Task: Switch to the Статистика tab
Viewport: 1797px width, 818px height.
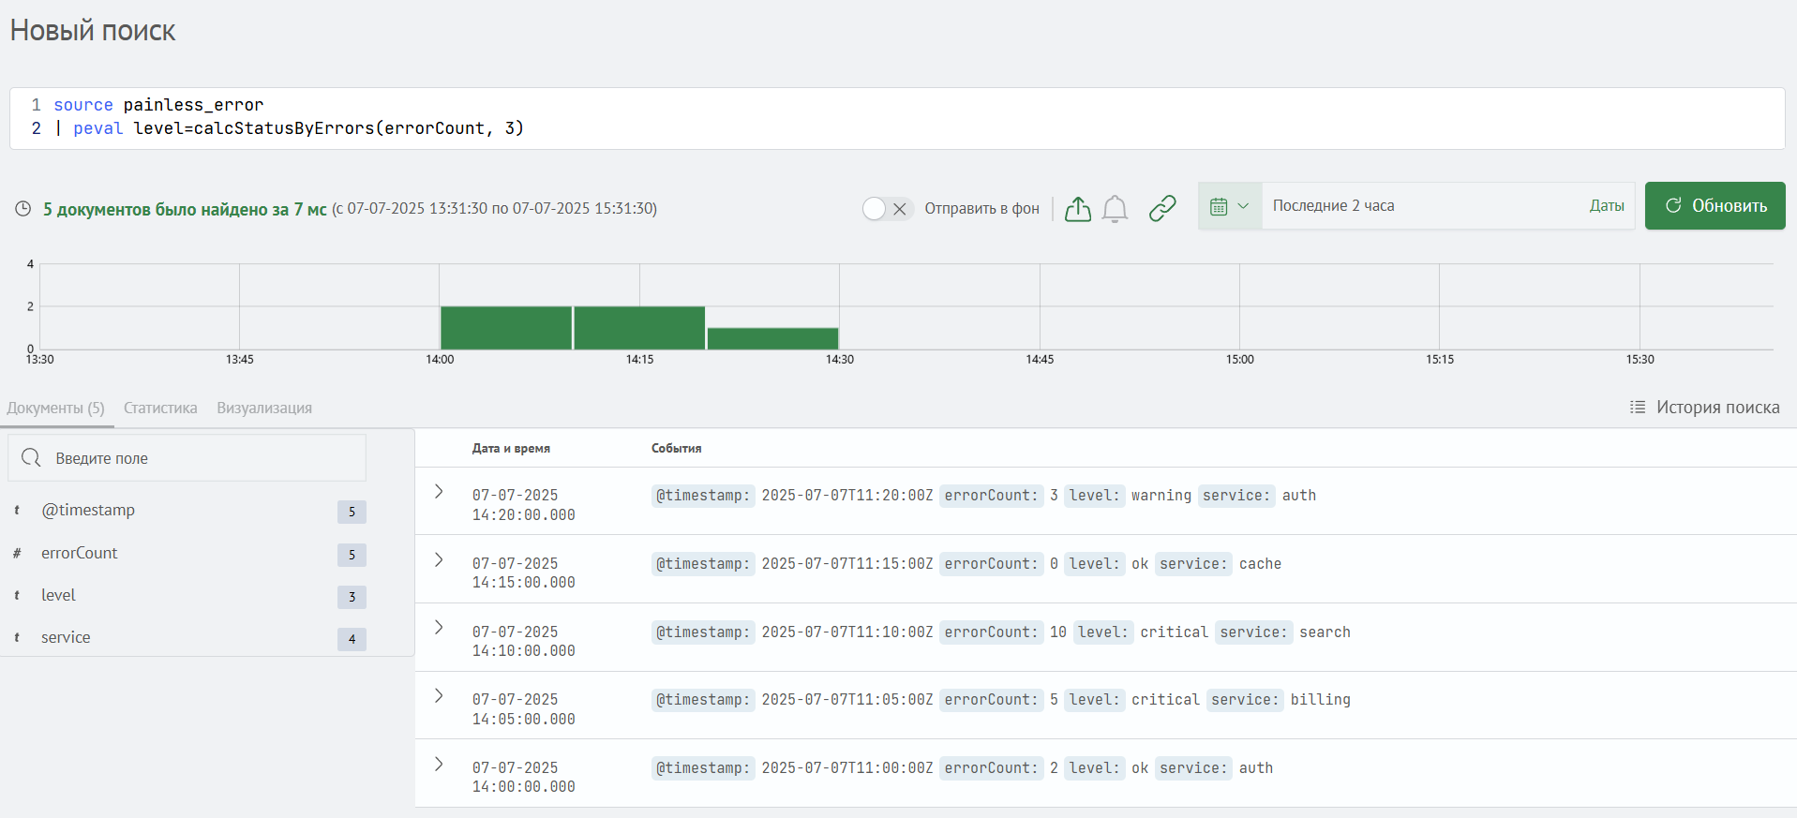Action: click(160, 409)
